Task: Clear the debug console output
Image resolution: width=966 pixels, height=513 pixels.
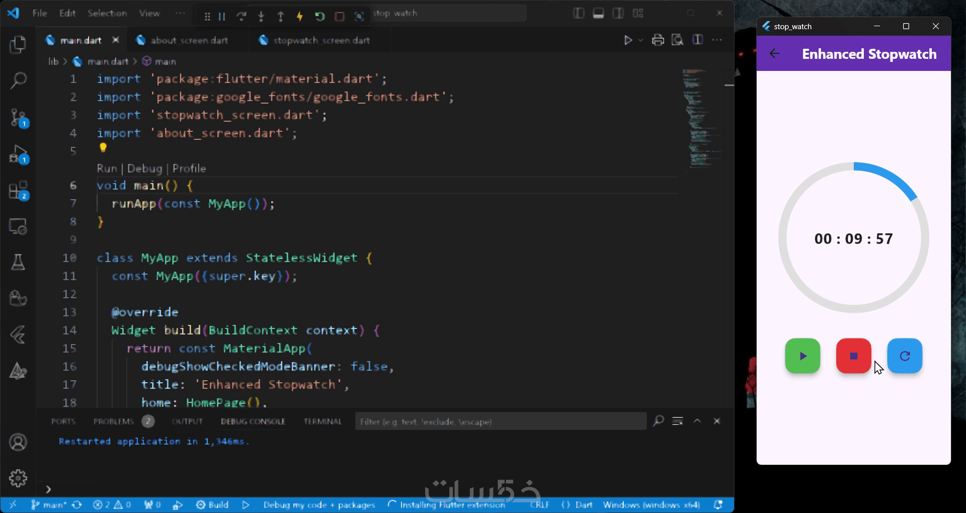Action: (678, 421)
